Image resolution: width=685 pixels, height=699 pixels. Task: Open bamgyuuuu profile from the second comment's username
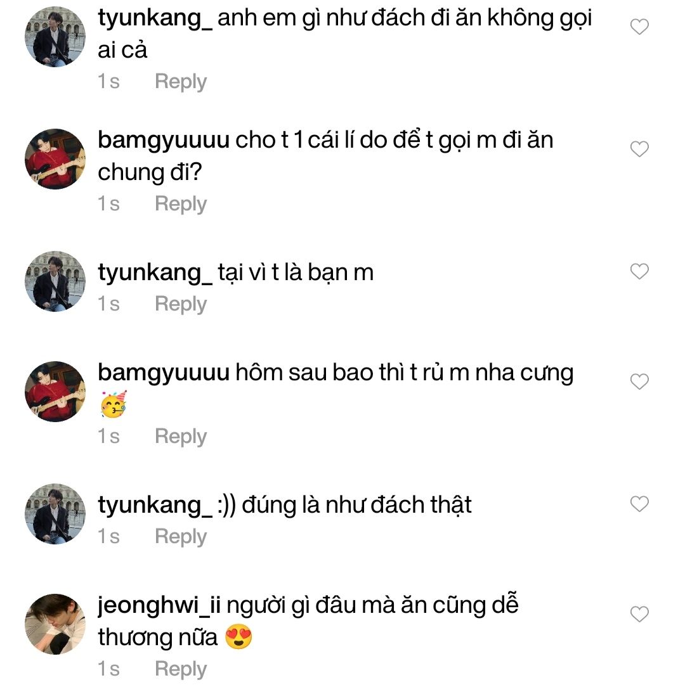tap(163, 140)
